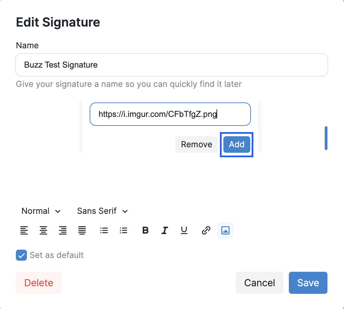This screenshot has height=309, width=344.
Task: Uncheck the Set as default checkbox
Action: point(21,256)
